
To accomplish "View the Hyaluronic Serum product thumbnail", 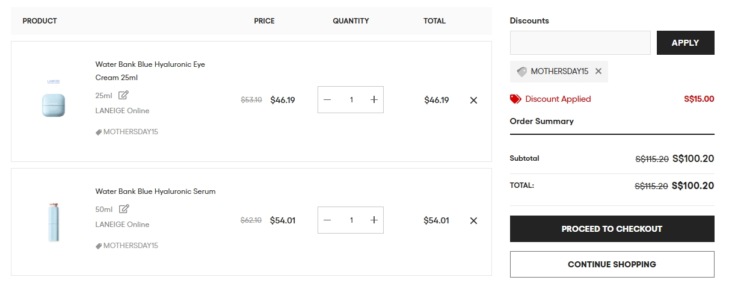I will coord(54,222).
